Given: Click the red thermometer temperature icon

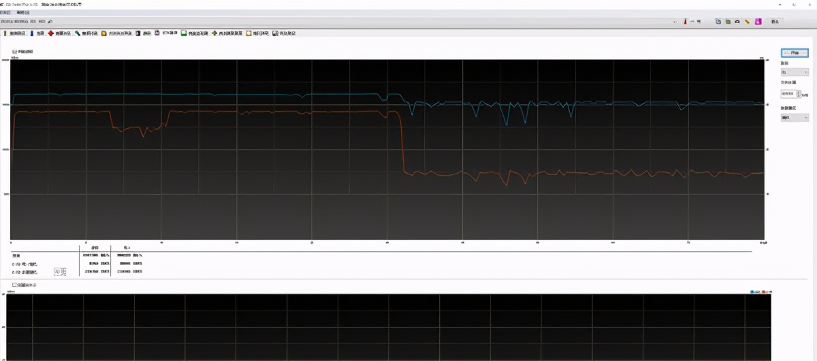Looking at the screenshot, I should click(686, 22).
